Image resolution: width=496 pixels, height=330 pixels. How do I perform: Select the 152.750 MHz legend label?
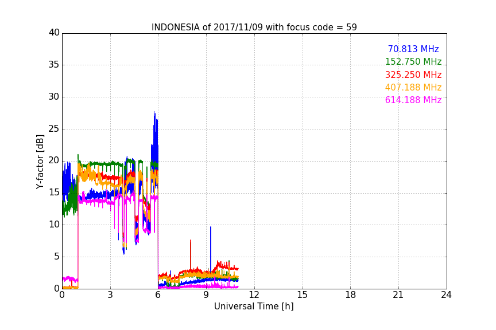coord(413,61)
